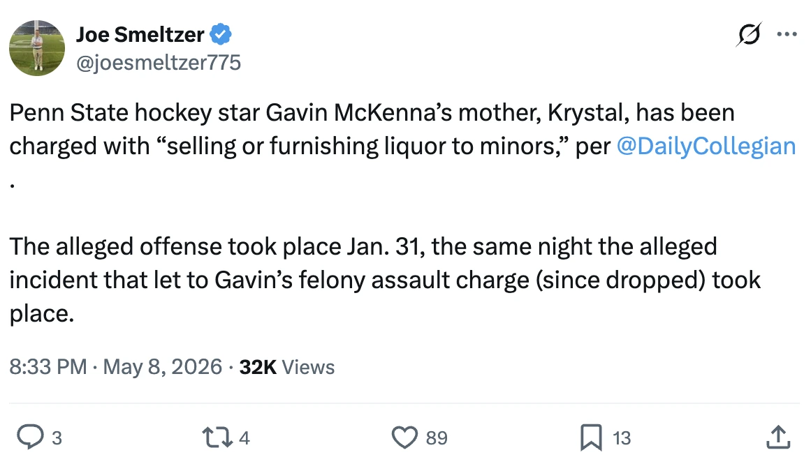Click the May 8, 2026 date
Image resolution: width=811 pixels, height=464 pixels.
[162, 367]
